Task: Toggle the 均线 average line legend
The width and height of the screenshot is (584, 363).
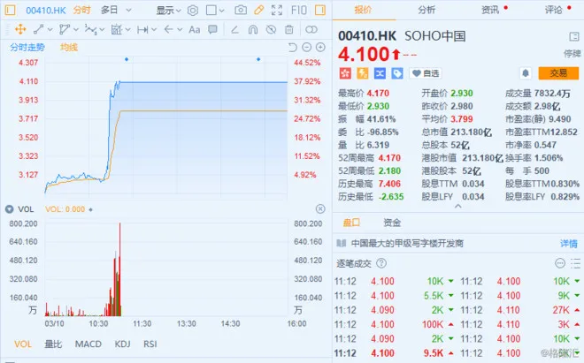Action: click(x=69, y=47)
